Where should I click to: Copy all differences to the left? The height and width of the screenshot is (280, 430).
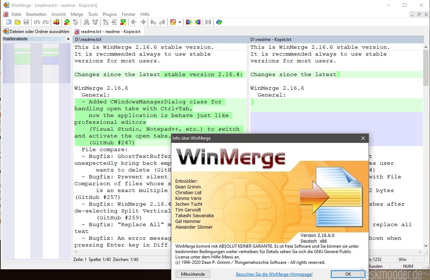coord(198,22)
